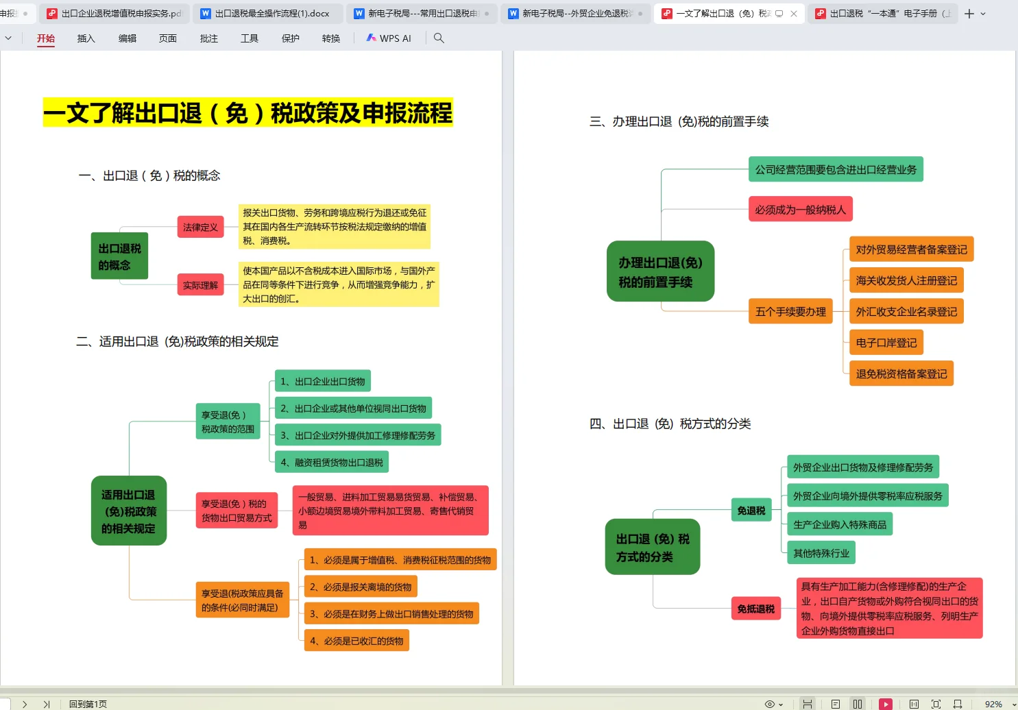Viewport: 1018px width, 710px height.
Task: Select the double-page view icon
Action: pos(858,704)
